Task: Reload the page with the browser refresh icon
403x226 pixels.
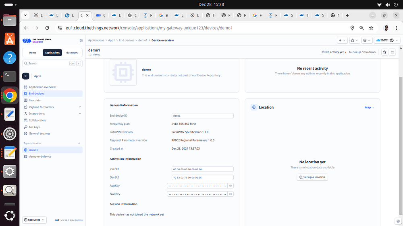Action: [x=47, y=28]
